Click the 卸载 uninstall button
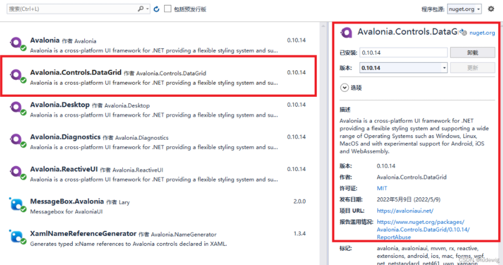The image size is (503, 265). (473, 52)
